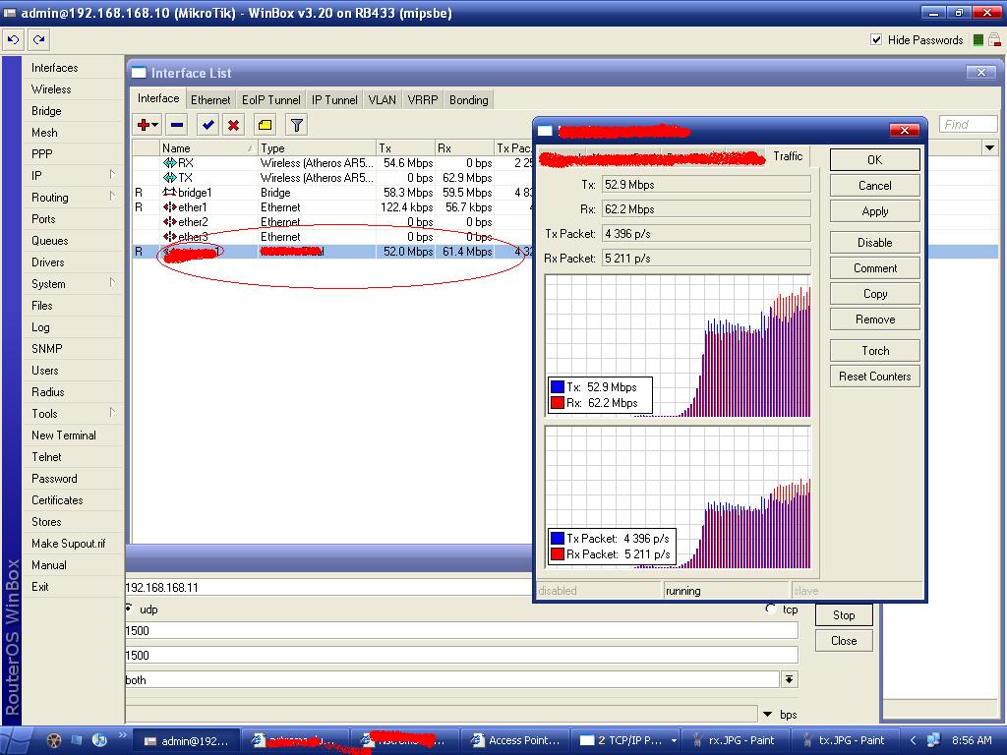Screen dimensions: 1007x755
Task: Click the yellow Comment note icon
Action: click(x=265, y=125)
